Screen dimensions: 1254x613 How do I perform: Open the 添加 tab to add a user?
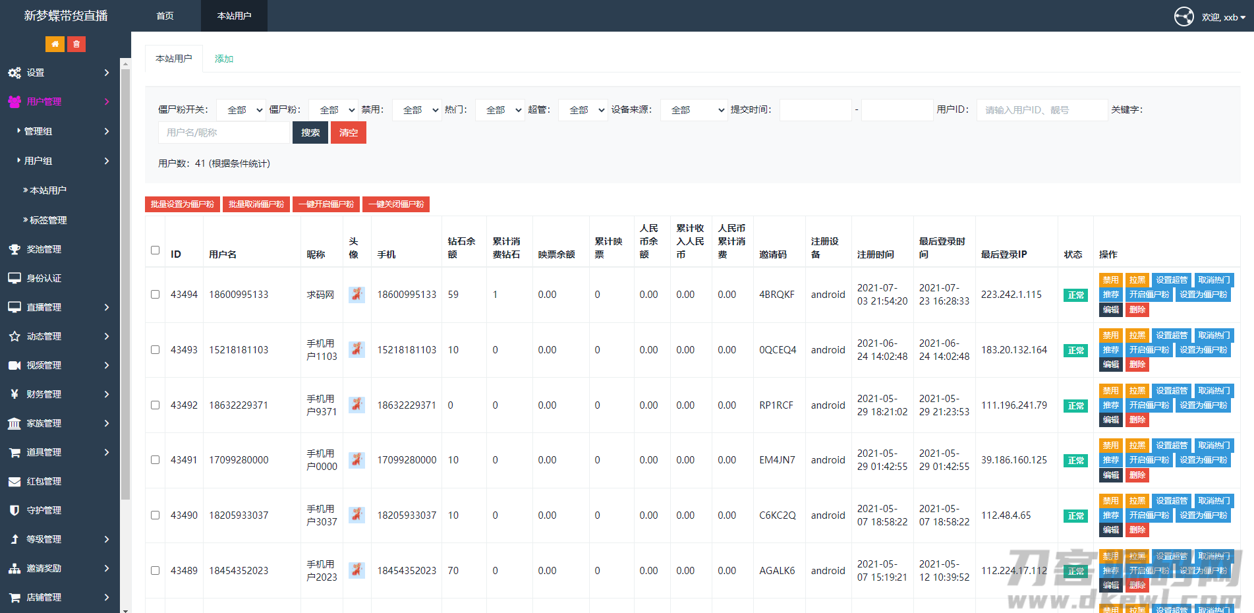tap(223, 59)
